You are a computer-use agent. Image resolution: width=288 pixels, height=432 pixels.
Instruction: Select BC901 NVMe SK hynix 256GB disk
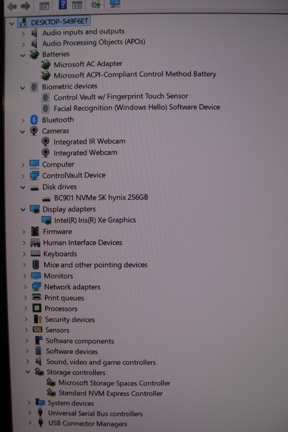pos(101,198)
